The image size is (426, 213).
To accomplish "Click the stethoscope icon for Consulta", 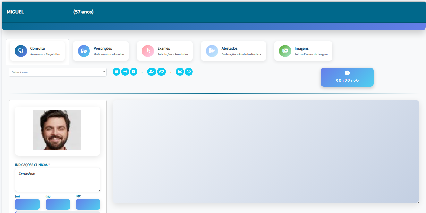I will [x=21, y=51].
